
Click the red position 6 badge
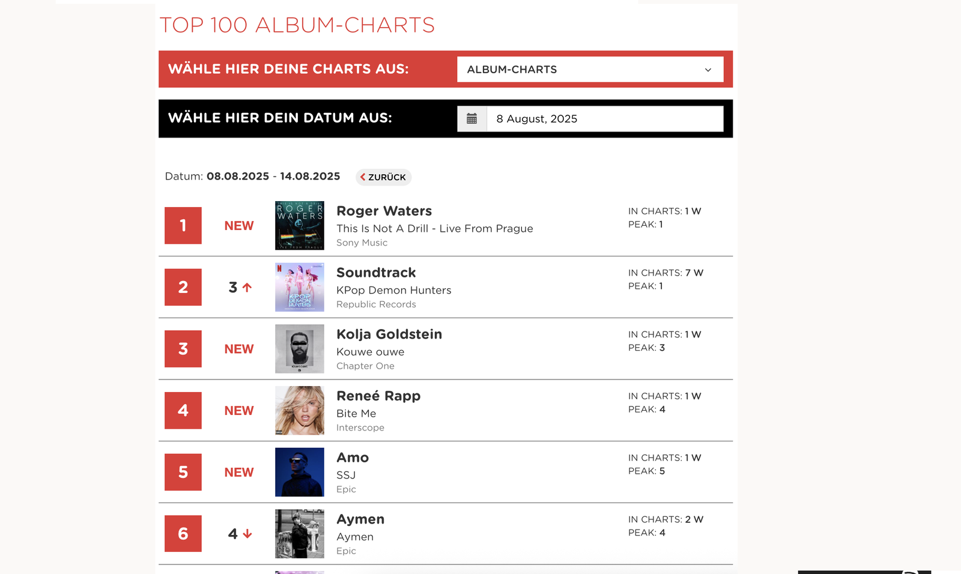point(183,533)
